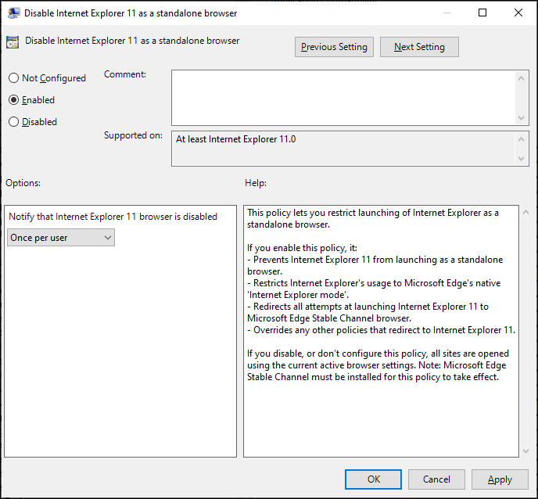Click the Comment box scroll-up arrow
Image resolution: width=538 pixels, height=499 pixels.
(x=521, y=78)
